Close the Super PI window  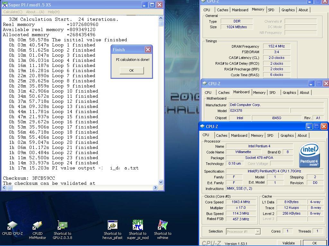coord(160,5)
